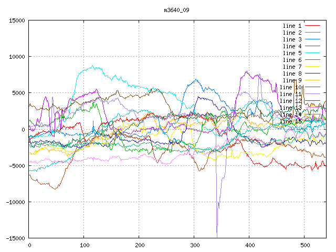This screenshot has width=336, height=252.
Task: Click the yellow line 7 legend sample
Action: pos(312,67)
